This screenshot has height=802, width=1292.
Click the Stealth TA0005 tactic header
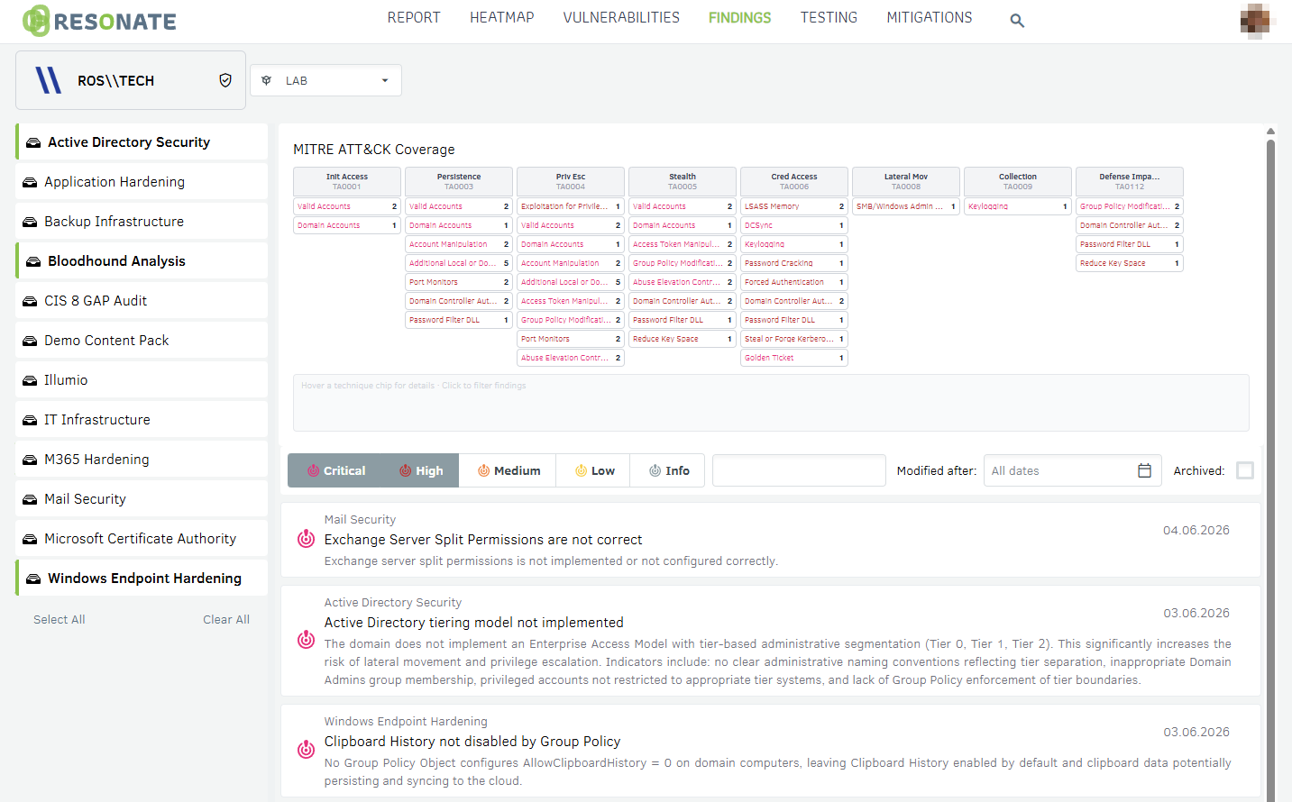tap(683, 181)
